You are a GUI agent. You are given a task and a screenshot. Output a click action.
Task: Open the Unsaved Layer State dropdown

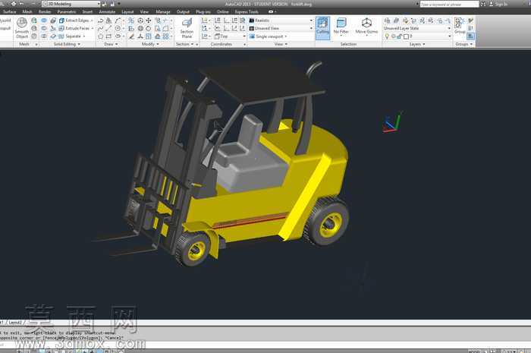click(x=417, y=28)
